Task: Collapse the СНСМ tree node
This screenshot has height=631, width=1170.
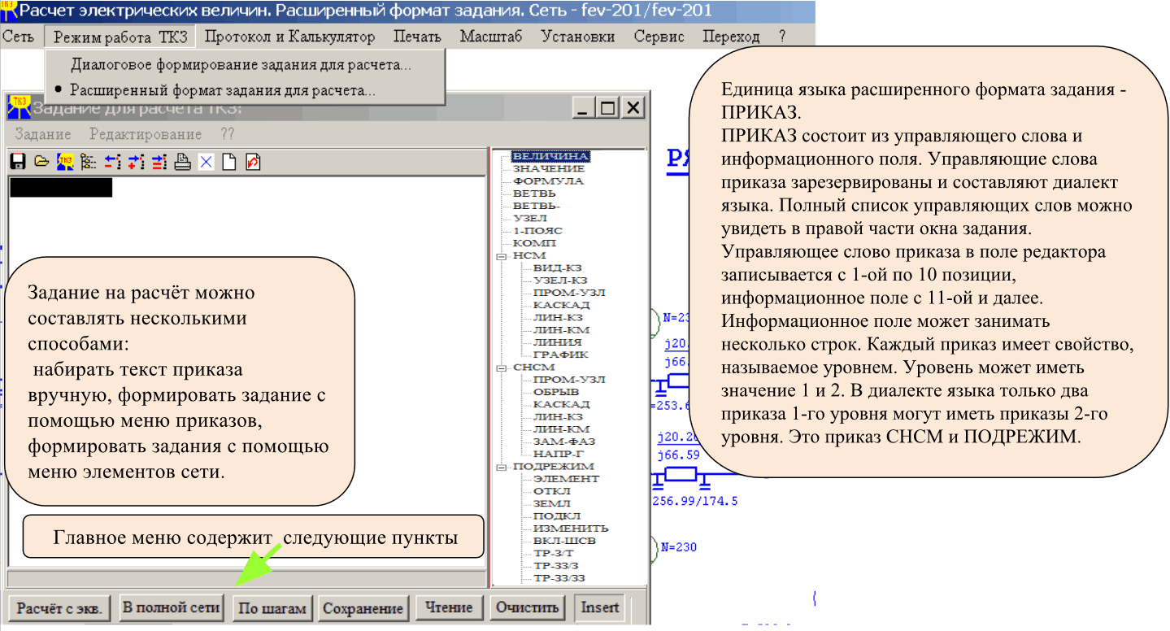Action: 501,368
